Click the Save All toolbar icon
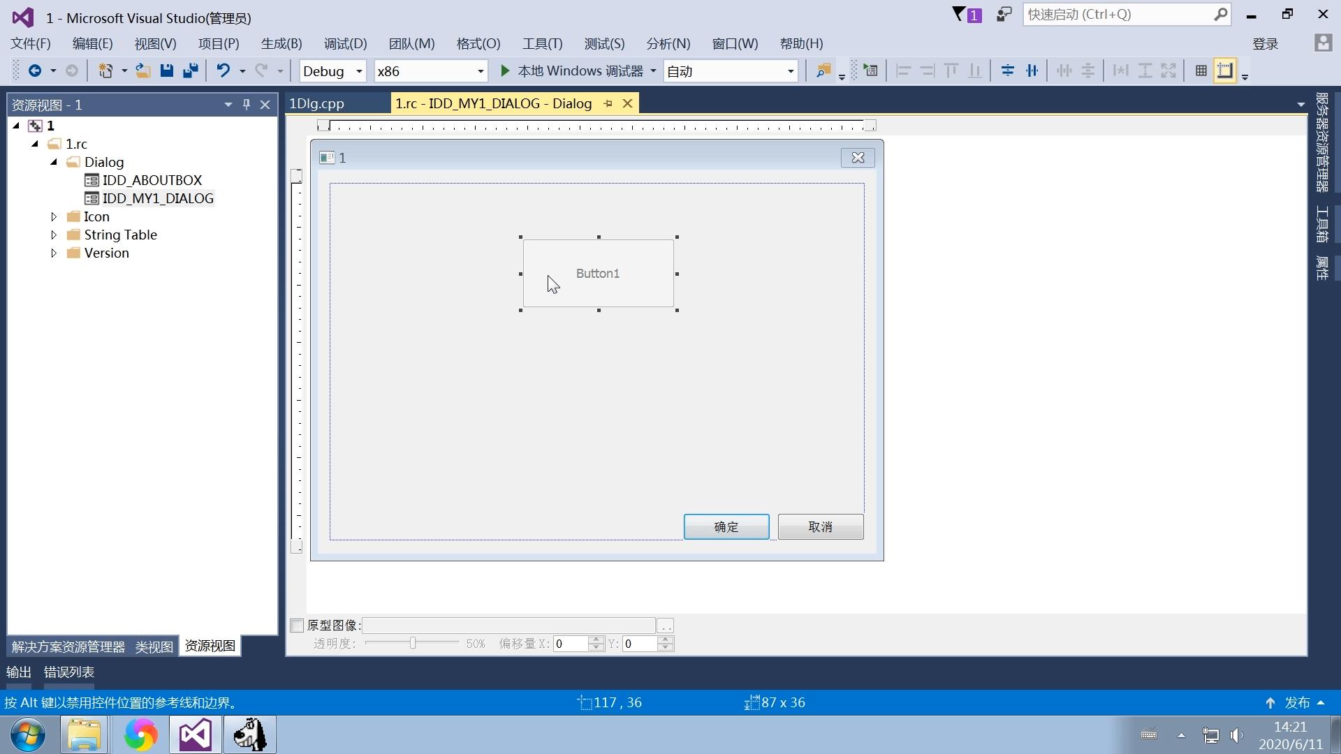The width and height of the screenshot is (1341, 754). pos(190,71)
